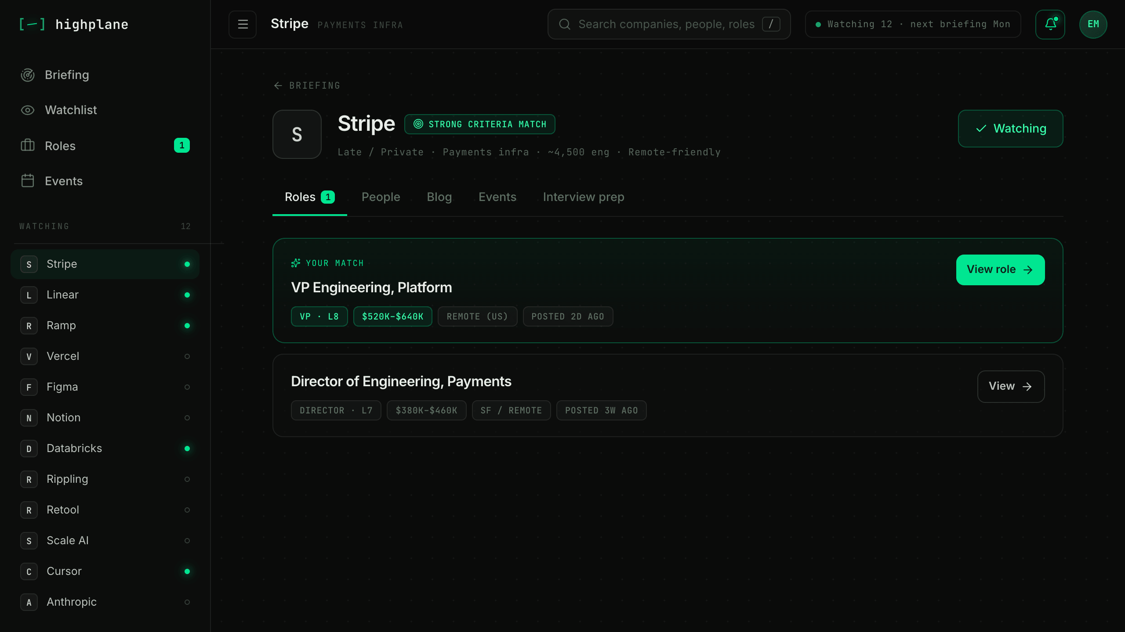Switch to the People tab
Screen dimensions: 1125x632
coord(381,197)
